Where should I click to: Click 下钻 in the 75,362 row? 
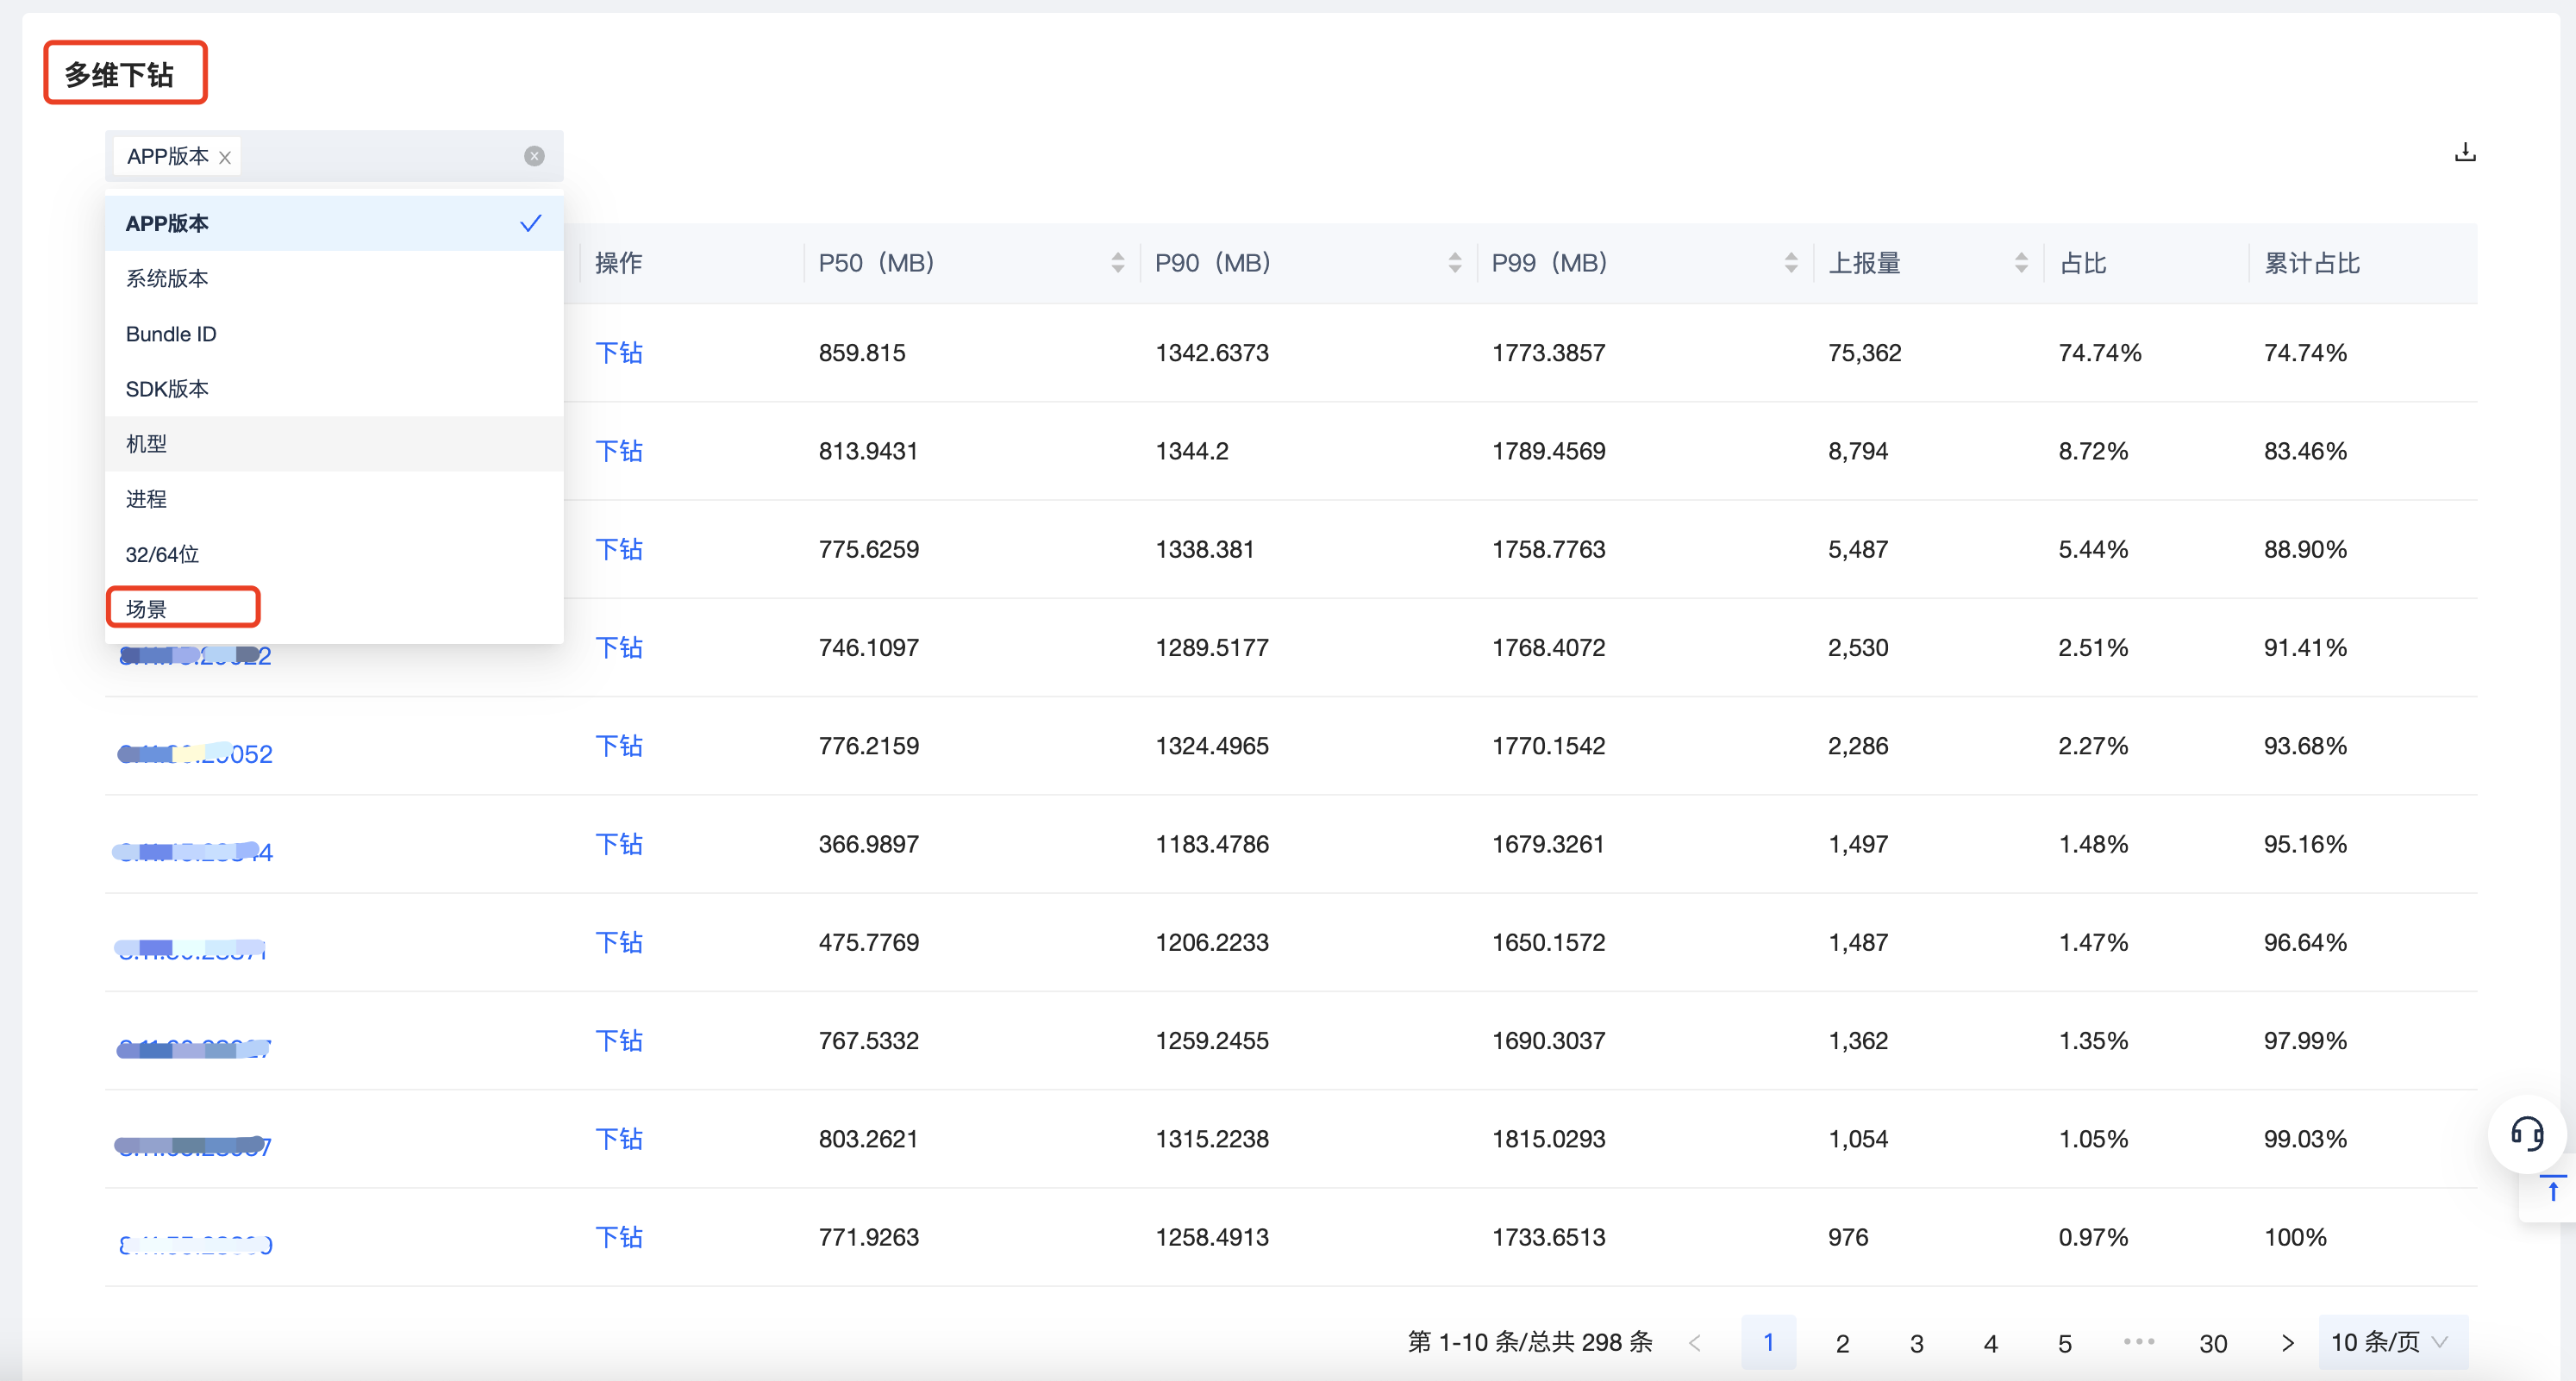[619, 352]
